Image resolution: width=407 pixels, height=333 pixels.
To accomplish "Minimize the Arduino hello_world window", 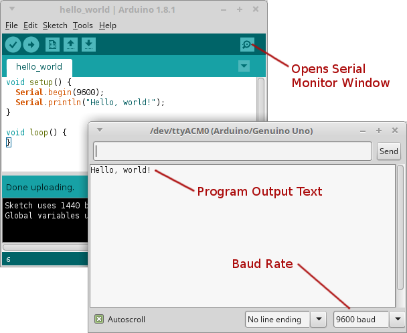I will point(224,10).
